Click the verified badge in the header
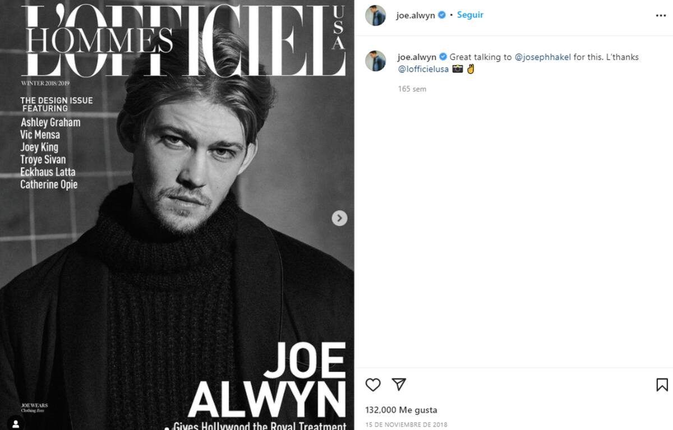Screen dimensions: 673x430 click(442, 16)
